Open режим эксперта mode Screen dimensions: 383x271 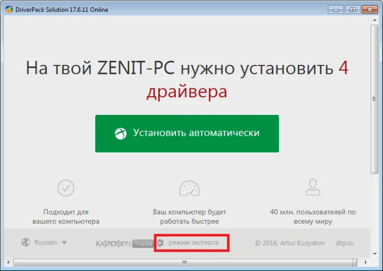click(x=193, y=243)
